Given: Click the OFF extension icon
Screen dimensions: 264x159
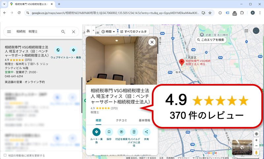Looking at the screenshot, I should [x=235, y=13].
